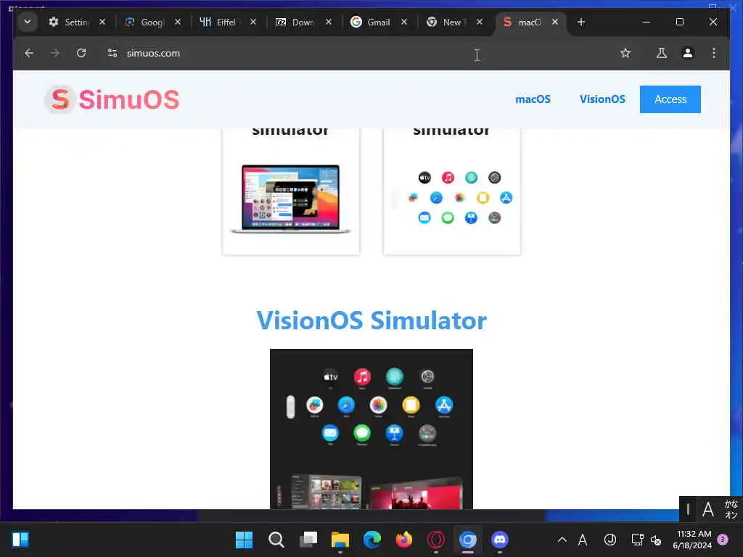
Task: Click the Mail icon in VisionOS preview
Action: pyautogui.click(x=330, y=432)
